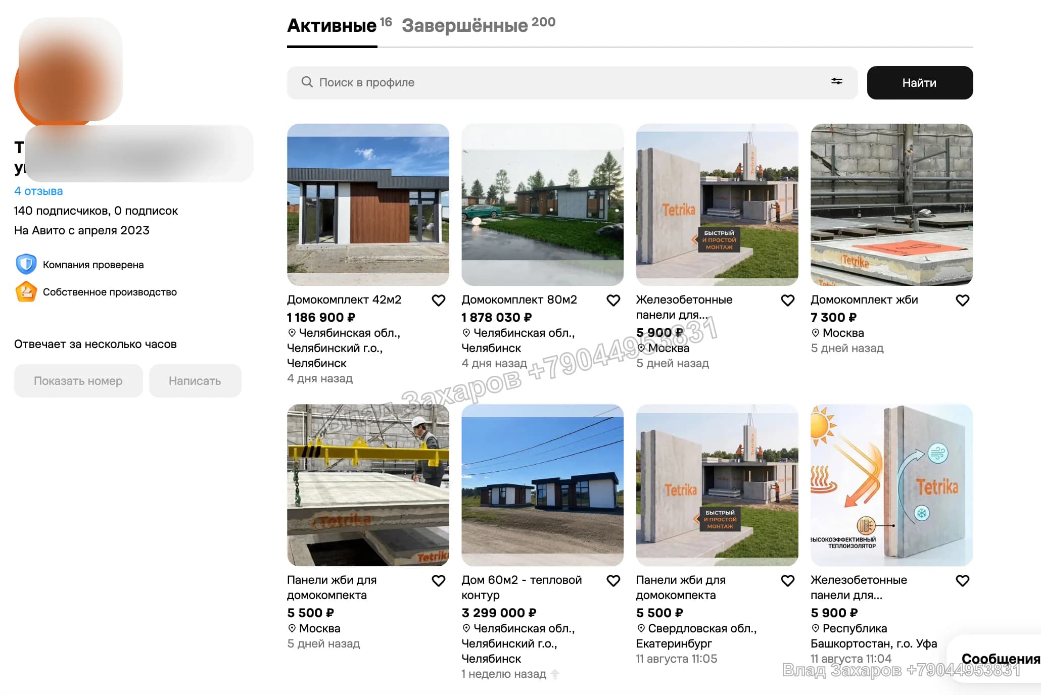This screenshot has width=1041, height=695.
Task: Open Tetrika insulation panel image for Уфа listing
Action: 892,485
